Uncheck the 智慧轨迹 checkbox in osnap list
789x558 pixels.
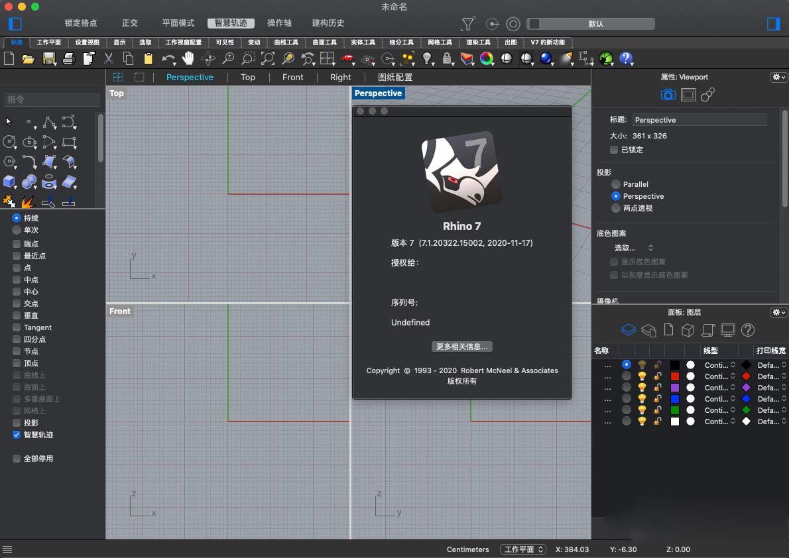[x=17, y=435]
